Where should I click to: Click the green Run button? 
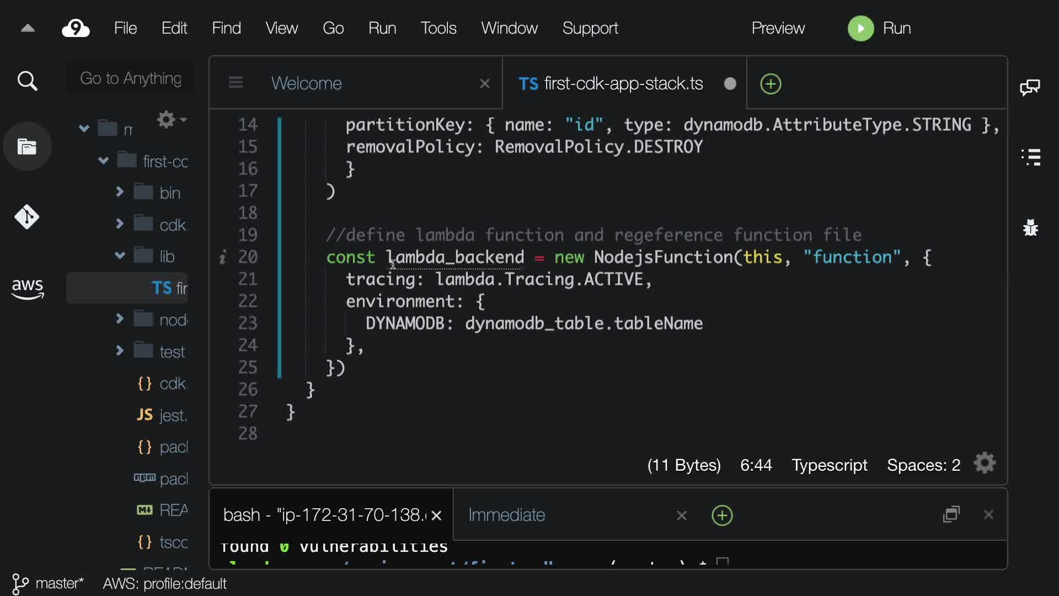879,28
